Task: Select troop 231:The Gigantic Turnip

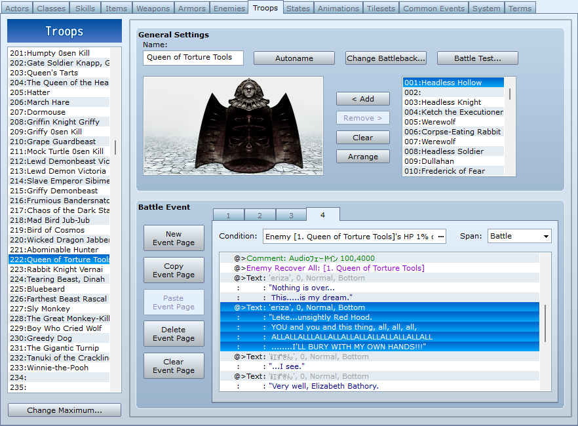Action: click(x=59, y=348)
